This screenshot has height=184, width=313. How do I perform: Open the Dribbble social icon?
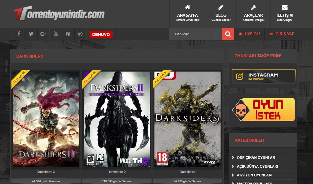[x=80, y=34]
